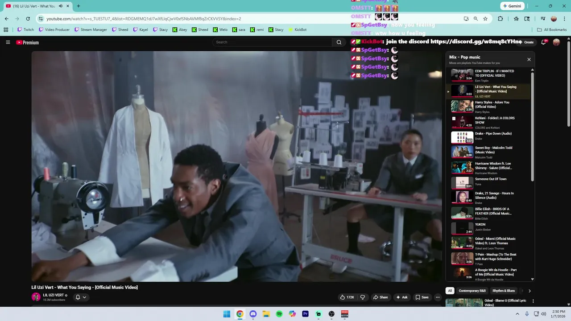Dislike the video with thumbs down
This screenshot has width=571, height=321.
click(x=362, y=297)
